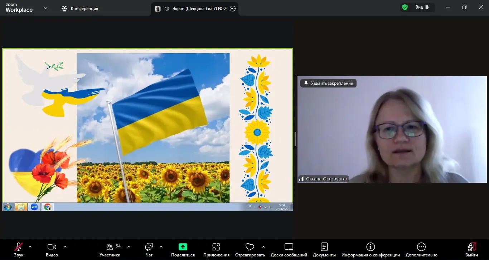Image resolution: width=489 pixels, height=260 pixels.
Task: Expand video options chevron next to Видео
Action: point(65,246)
